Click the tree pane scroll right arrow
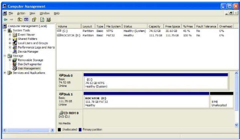 point(52,130)
